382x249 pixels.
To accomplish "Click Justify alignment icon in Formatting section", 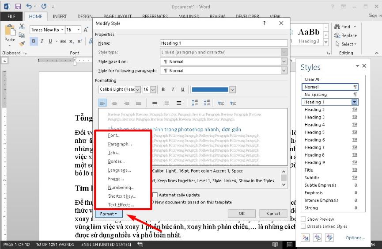I will pos(138,103).
